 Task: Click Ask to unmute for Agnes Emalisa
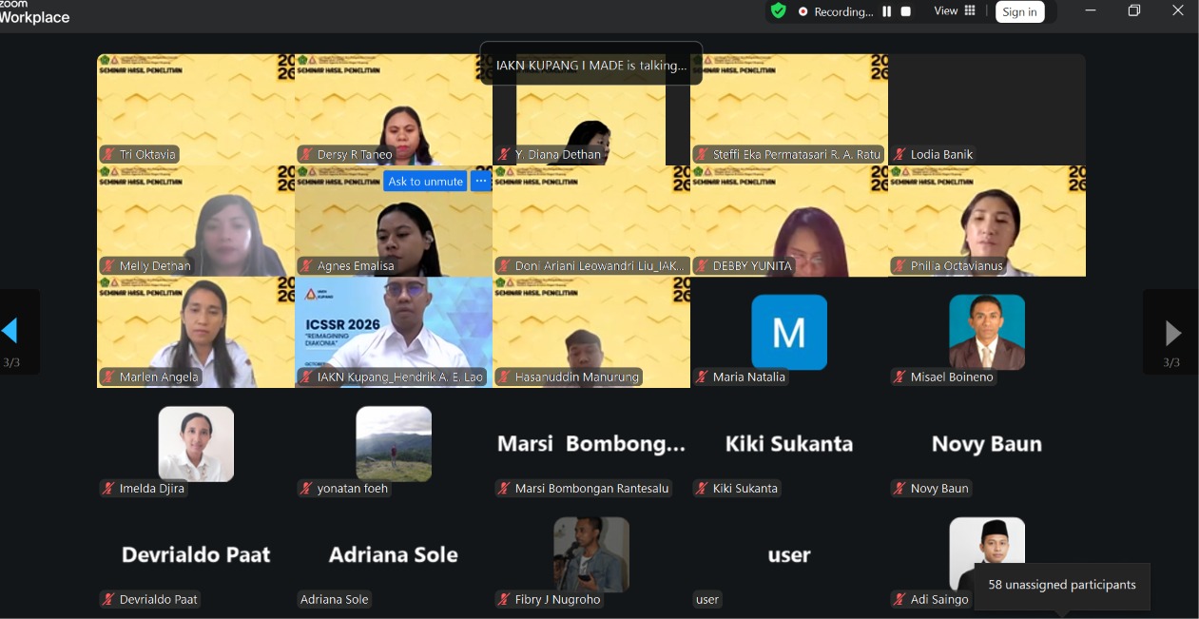click(x=425, y=182)
